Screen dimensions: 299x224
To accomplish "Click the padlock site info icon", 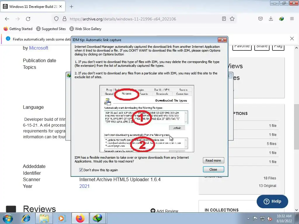I will pyautogui.click(x=65, y=19).
